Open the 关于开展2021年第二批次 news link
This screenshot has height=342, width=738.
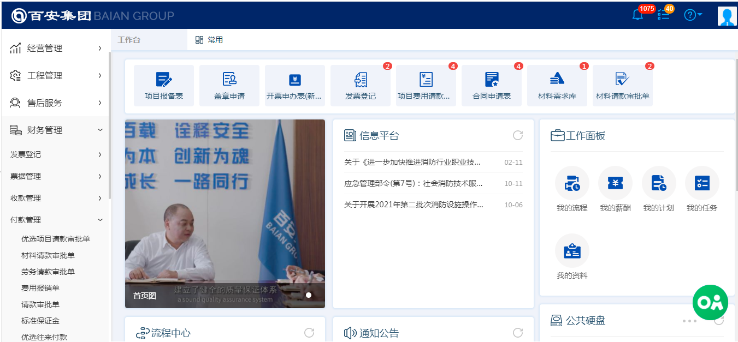point(413,205)
